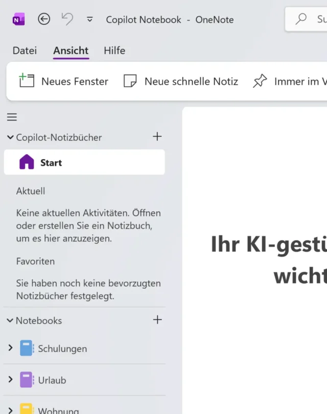Open the Urlaub notebook
This screenshot has height=414, width=327.
[52, 380]
